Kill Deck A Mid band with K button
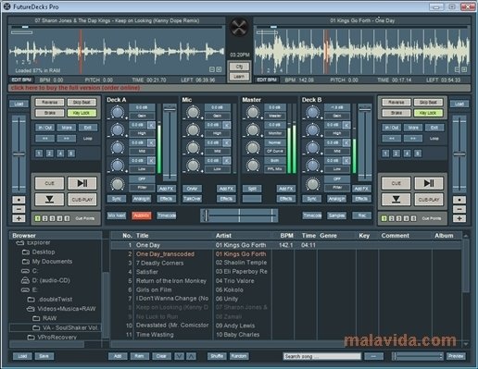Viewport: 478px width, 369px height. pos(151,142)
